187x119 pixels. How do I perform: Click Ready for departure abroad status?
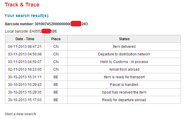tap(124, 100)
